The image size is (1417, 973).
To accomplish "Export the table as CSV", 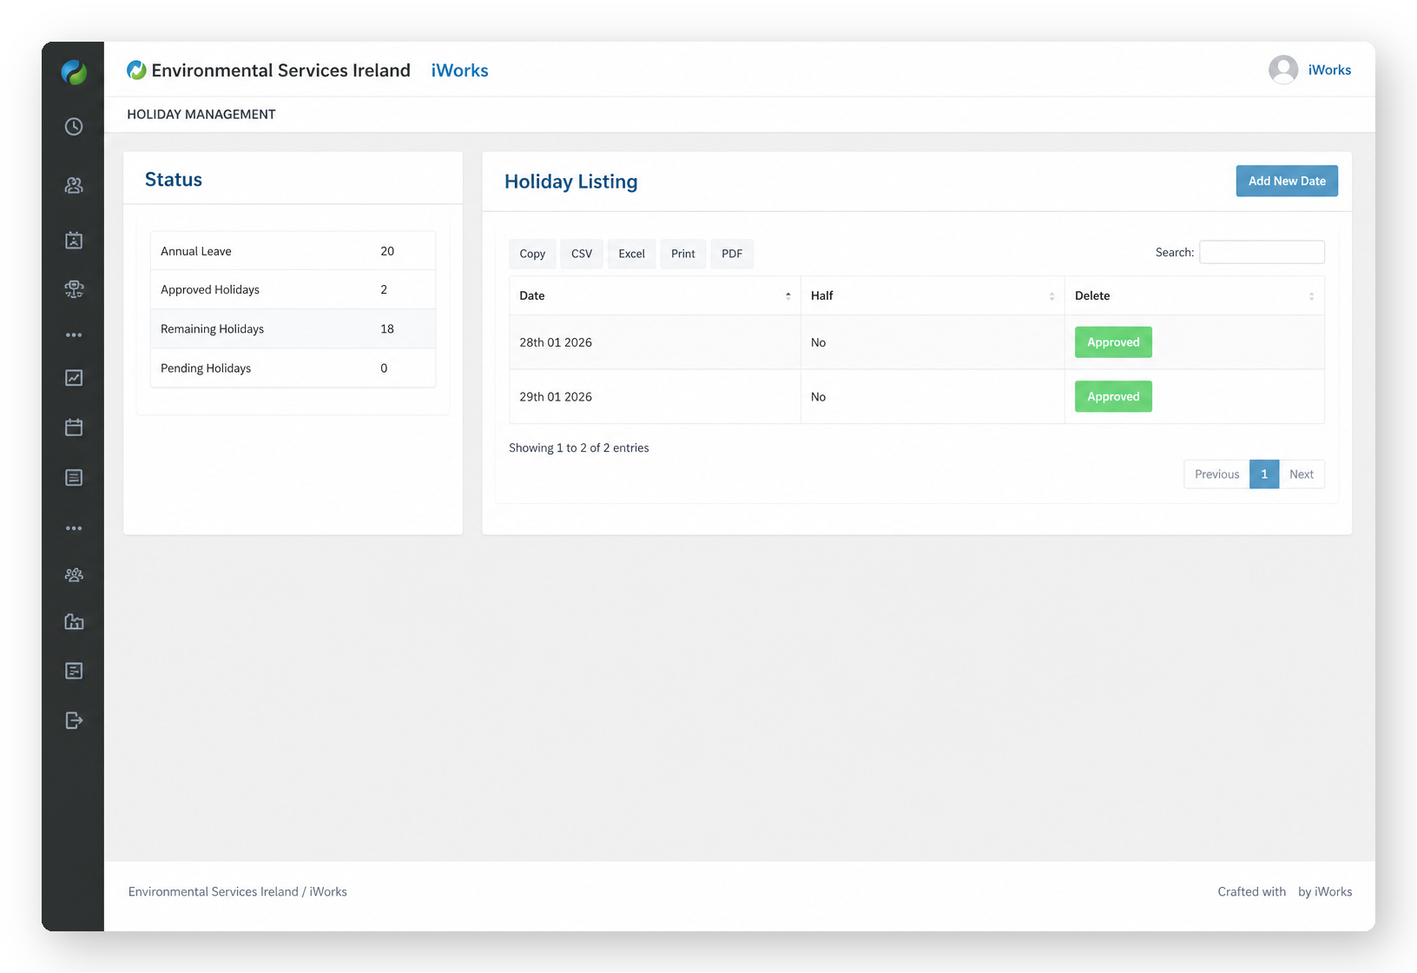I will [582, 254].
